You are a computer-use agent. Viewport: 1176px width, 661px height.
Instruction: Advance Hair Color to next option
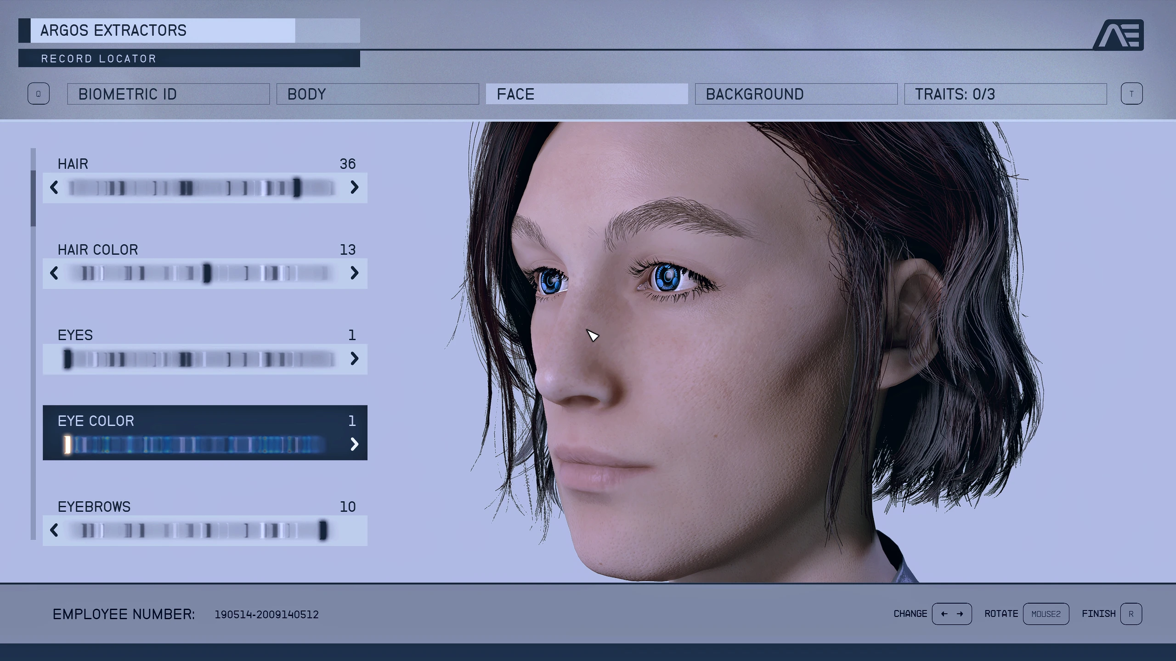coord(354,273)
